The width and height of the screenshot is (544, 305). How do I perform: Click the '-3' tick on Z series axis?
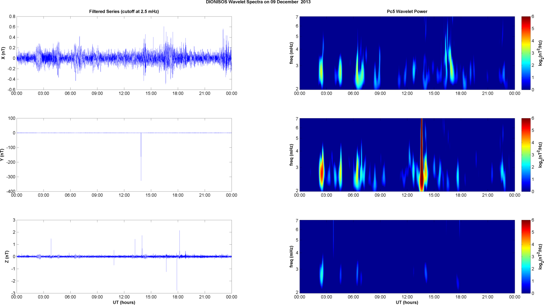coord(13,293)
